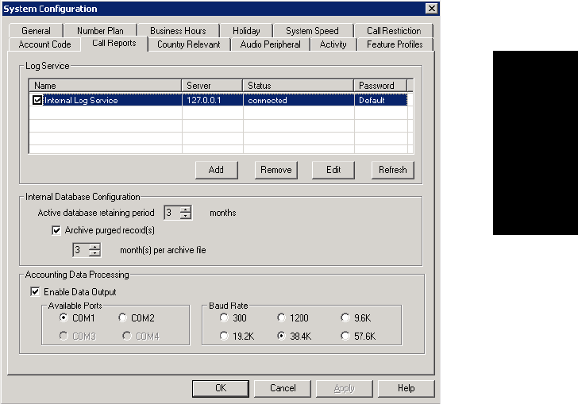Sort log services by Status column

tap(298, 85)
